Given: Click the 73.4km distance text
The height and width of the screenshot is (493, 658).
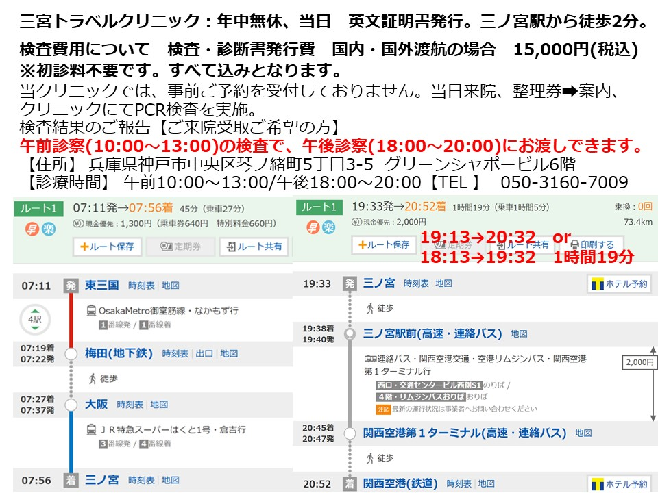Looking at the screenshot, I should [x=638, y=222].
